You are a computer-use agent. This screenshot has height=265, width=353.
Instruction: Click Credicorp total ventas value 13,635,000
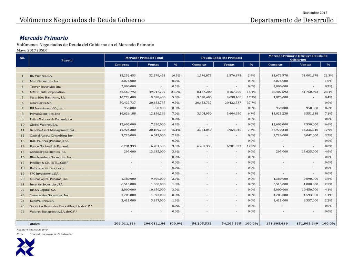click(157, 151)
